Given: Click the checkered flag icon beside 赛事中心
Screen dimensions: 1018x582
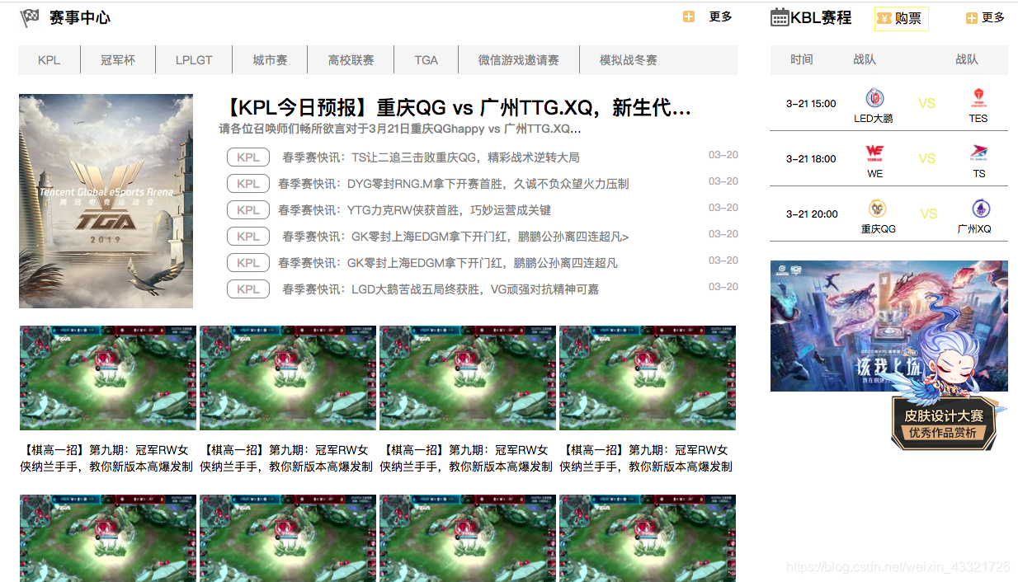Looking at the screenshot, I should (30, 17).
